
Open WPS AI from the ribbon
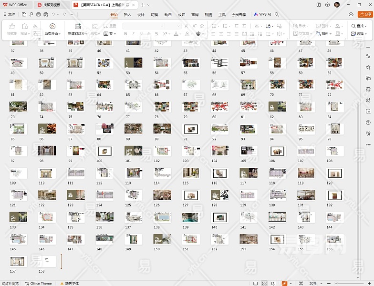pos(262,14)
